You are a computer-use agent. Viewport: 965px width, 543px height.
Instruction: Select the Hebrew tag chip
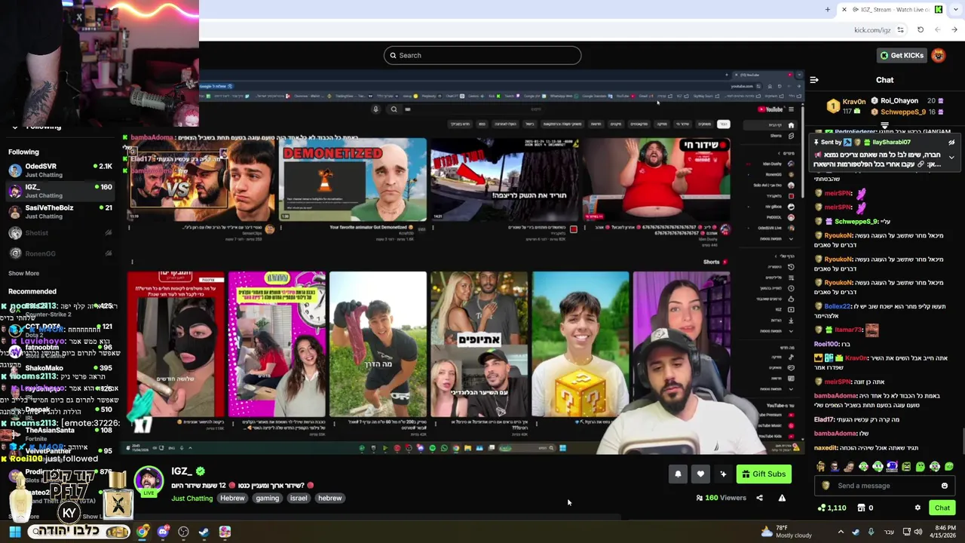click(x=232, y=498)
